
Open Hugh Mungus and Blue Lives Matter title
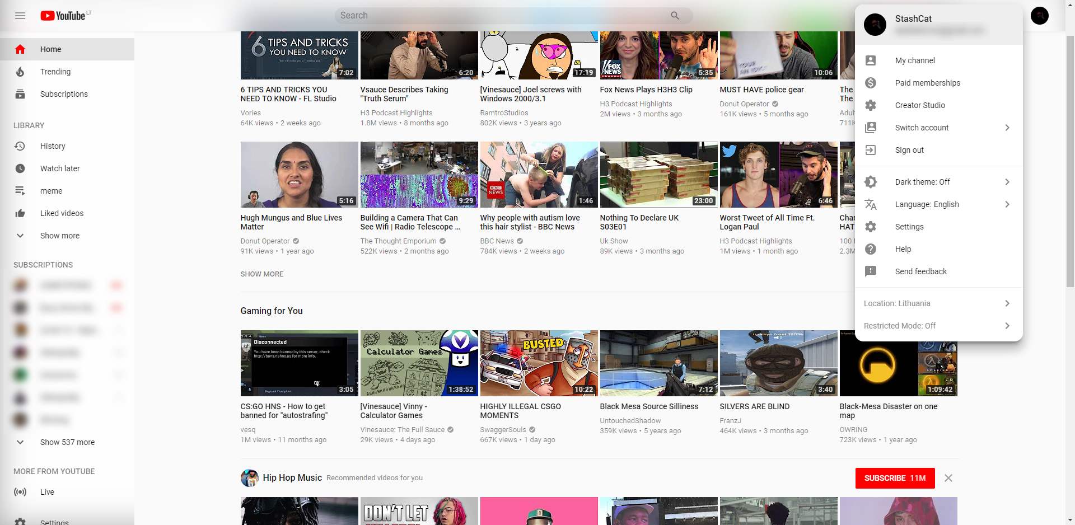coord(291,222)
